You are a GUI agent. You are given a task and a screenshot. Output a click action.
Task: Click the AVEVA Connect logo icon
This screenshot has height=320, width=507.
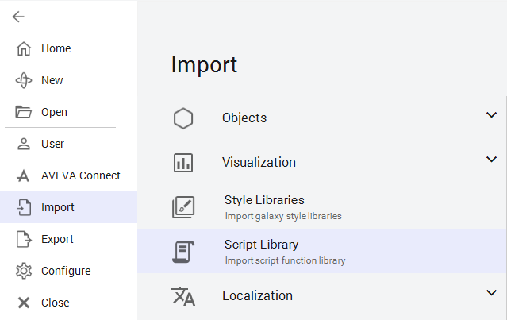click(23, 175)
